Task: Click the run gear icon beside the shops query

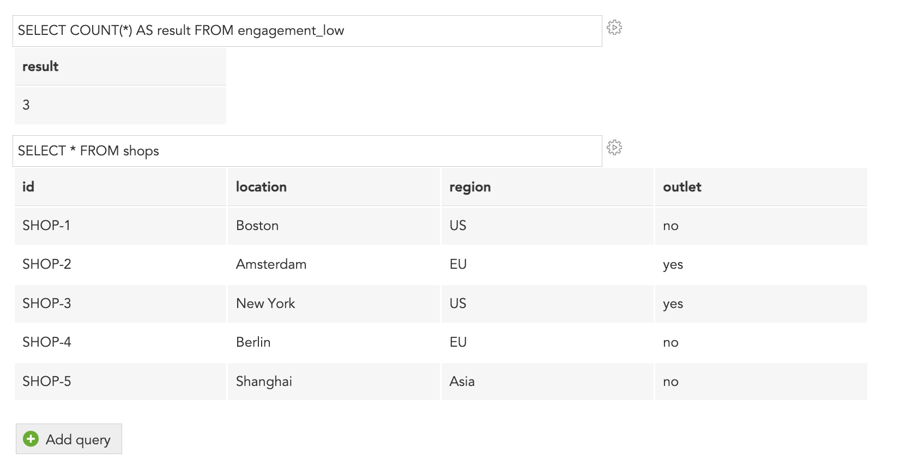Action: pyautogui.click(x=614, y=147)
